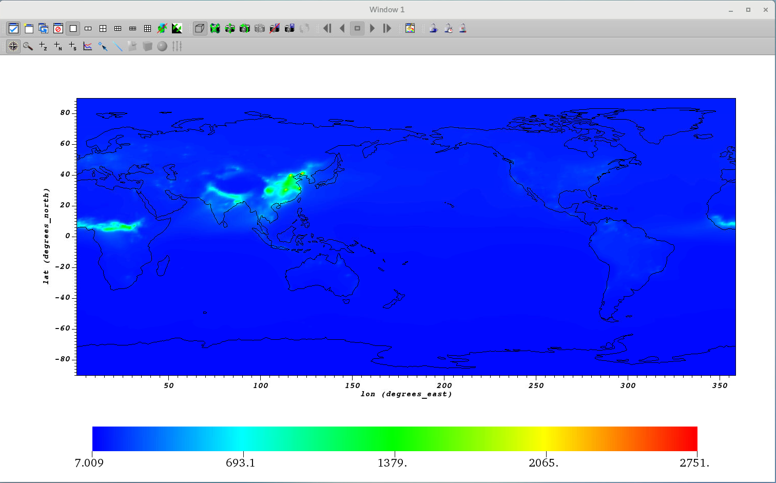Select the zone pick tool

(x=43, y=46)
